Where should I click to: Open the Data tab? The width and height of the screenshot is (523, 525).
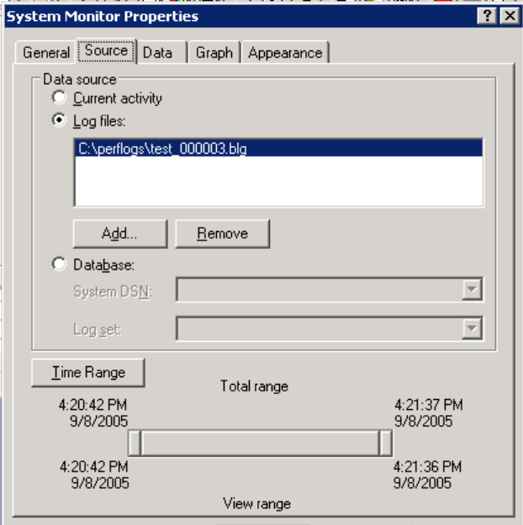pos(162,53)
